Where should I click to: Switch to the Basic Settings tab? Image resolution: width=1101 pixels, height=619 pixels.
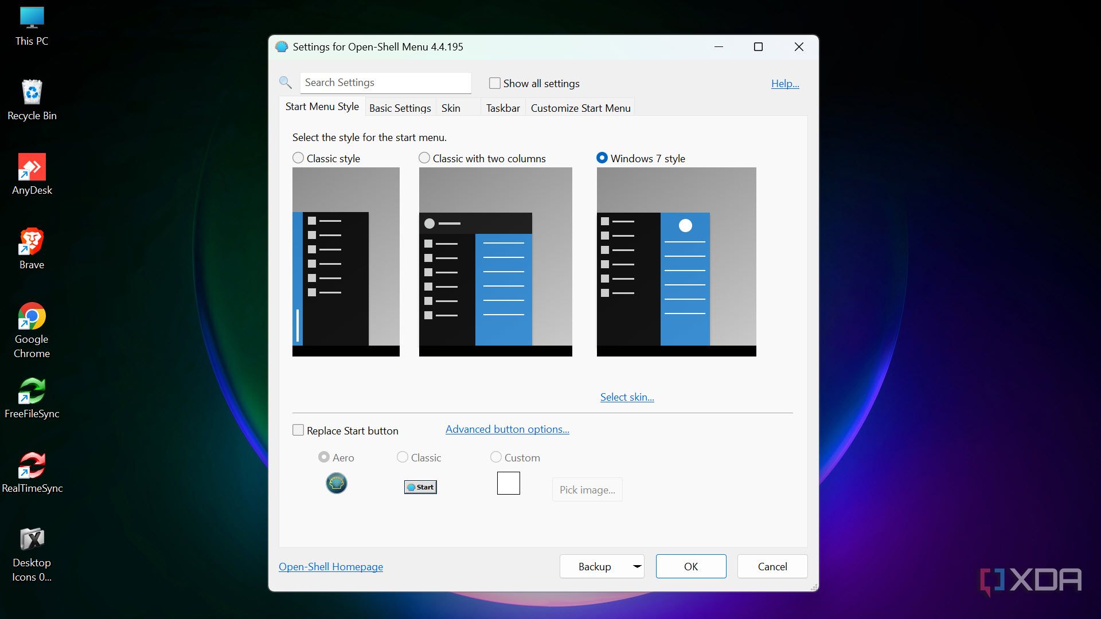click(400, 108)
